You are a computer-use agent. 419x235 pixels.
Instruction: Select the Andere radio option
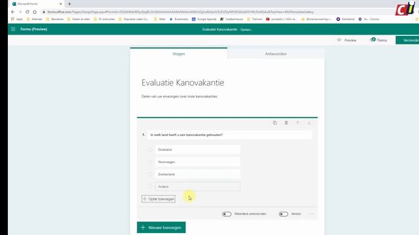click(x=150, y=187)
